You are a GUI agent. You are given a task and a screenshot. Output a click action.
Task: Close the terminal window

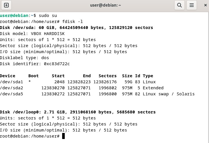(x=206, y=5)
